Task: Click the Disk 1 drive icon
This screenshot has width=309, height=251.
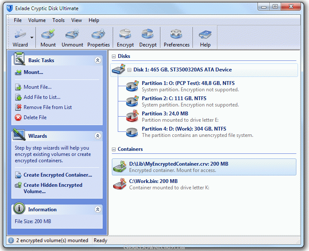Action: [119, 69]
